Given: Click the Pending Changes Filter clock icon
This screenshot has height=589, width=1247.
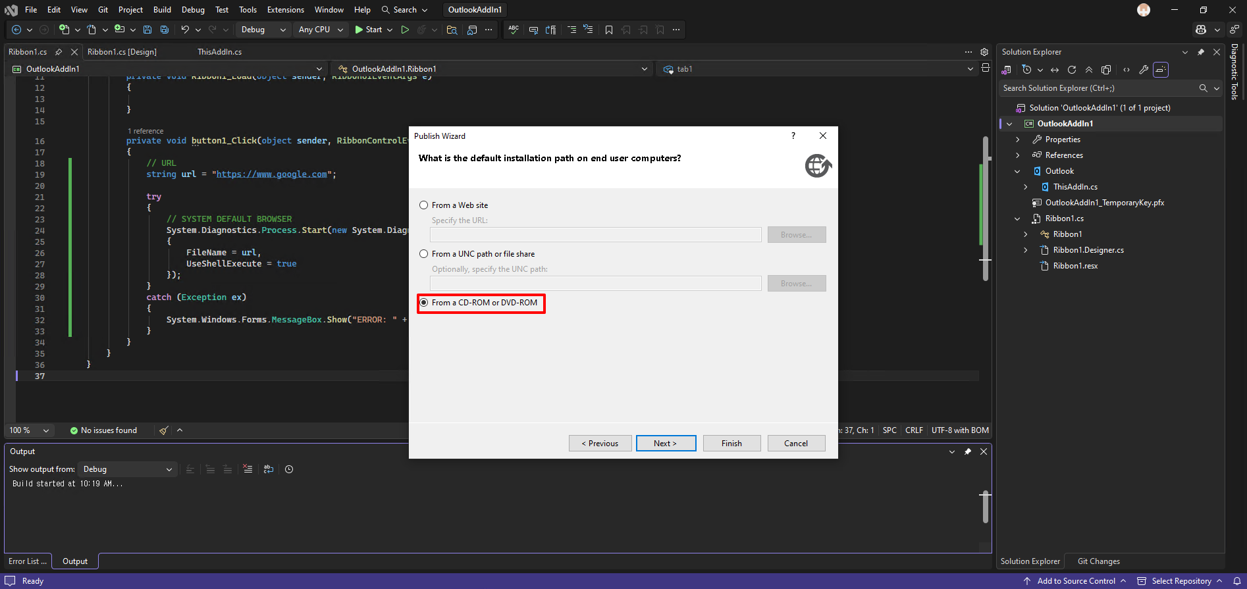Looking at the screenshot, I should tap(1026, 70).
